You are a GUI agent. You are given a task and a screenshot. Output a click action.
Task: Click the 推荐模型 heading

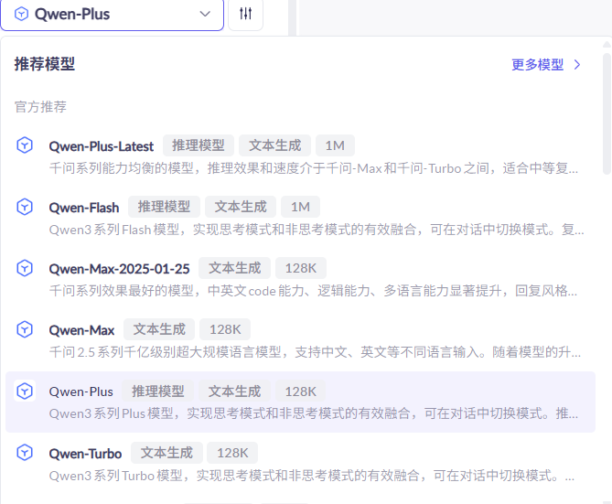[45, 64]
